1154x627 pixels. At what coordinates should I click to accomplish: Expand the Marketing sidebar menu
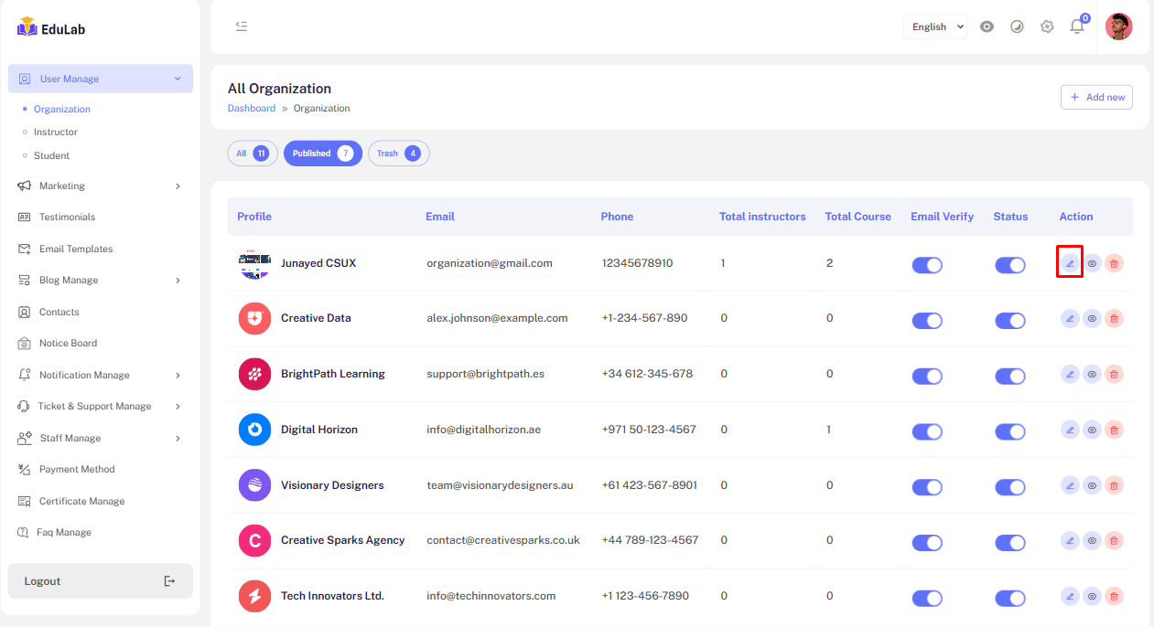tap(100, 186)
